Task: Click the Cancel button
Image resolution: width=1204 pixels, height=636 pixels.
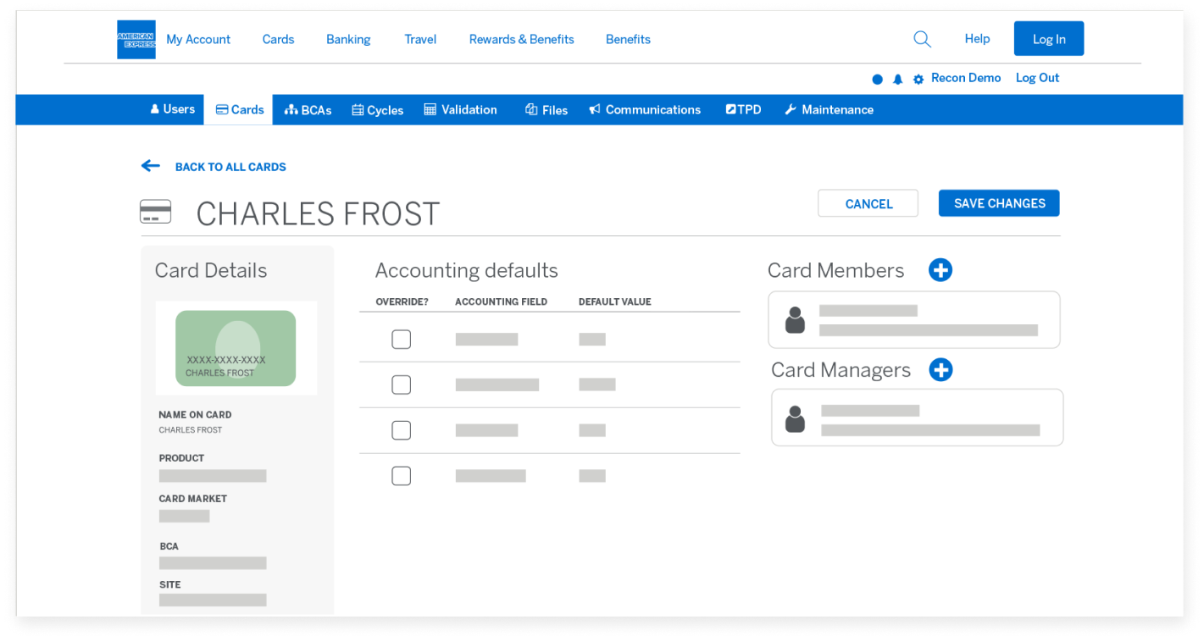Action: tap(868, 204)
